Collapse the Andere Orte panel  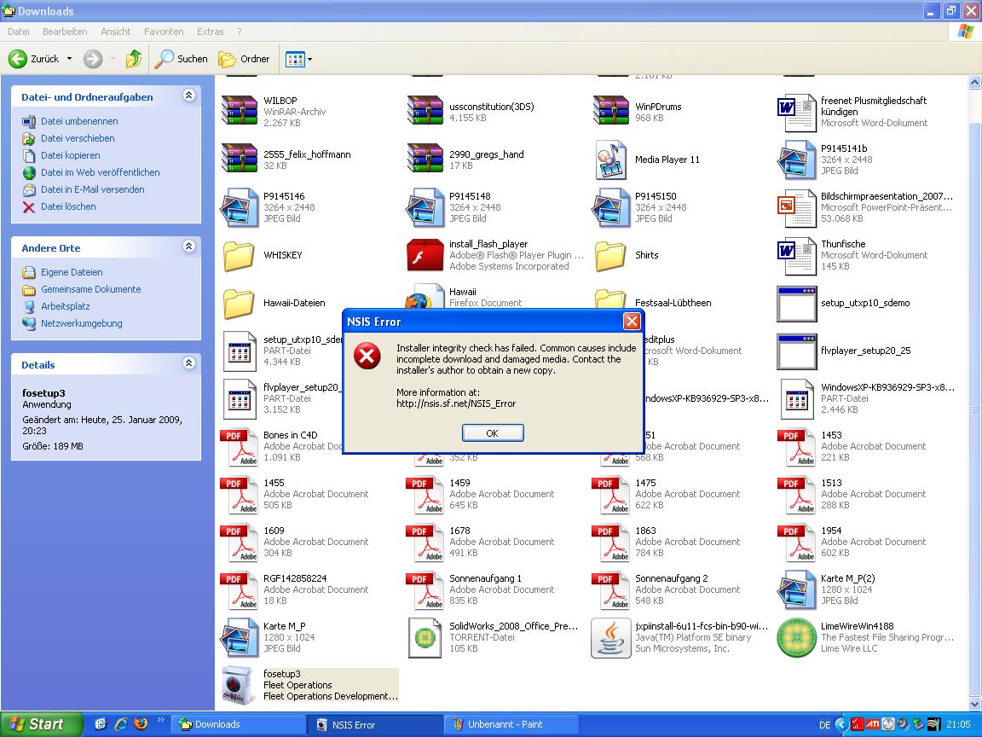tap(188, 247)
